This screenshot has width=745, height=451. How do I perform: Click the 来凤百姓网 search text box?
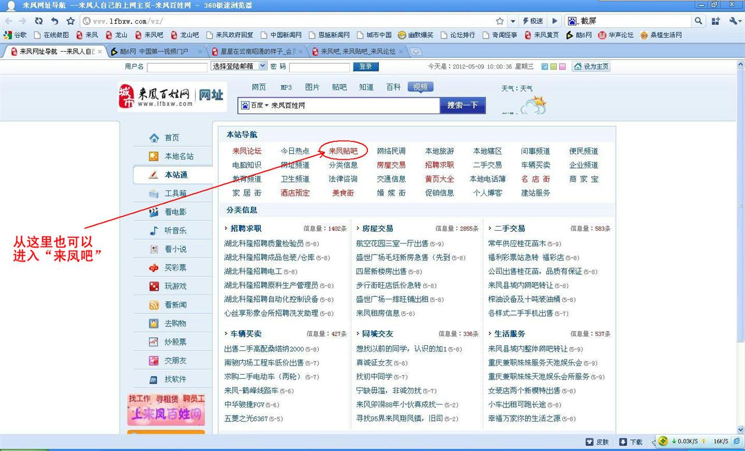[354, 106]
